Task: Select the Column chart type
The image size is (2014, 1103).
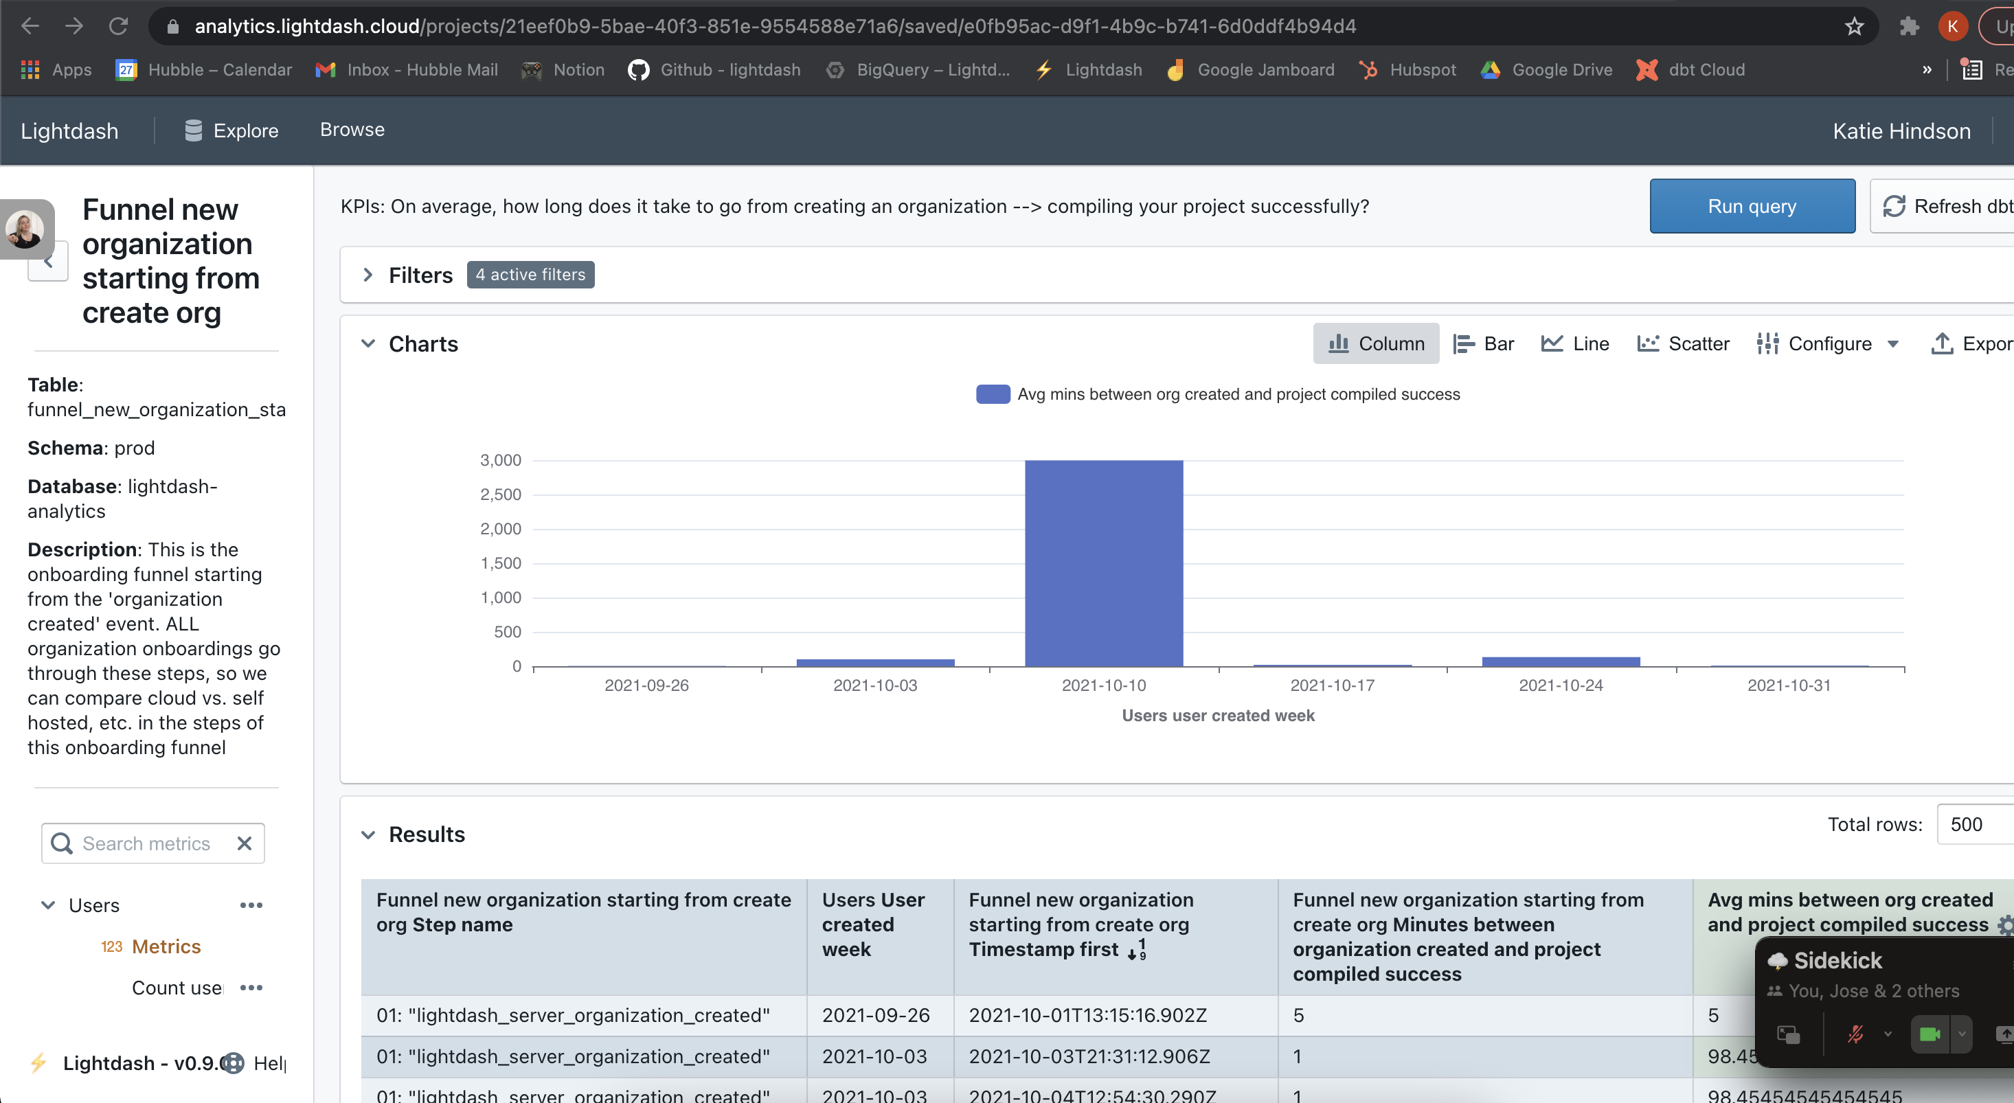Action: point(1375,343)
